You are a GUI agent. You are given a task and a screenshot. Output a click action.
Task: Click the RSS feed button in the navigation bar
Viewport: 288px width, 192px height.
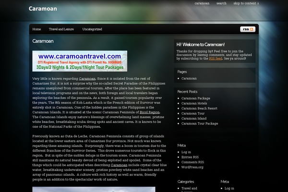pos(248,29)
